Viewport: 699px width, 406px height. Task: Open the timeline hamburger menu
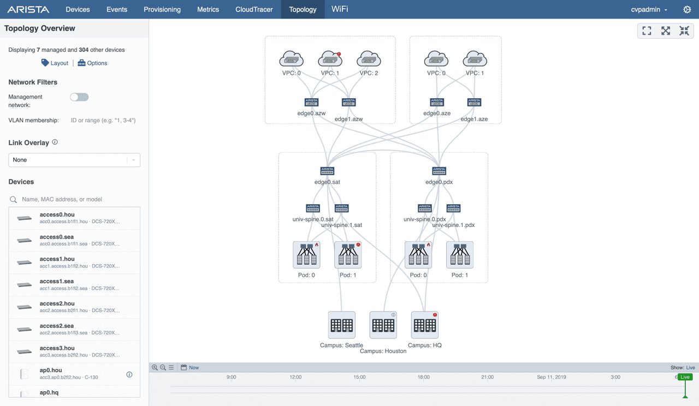pyautogui.click(x=170, y=367)
